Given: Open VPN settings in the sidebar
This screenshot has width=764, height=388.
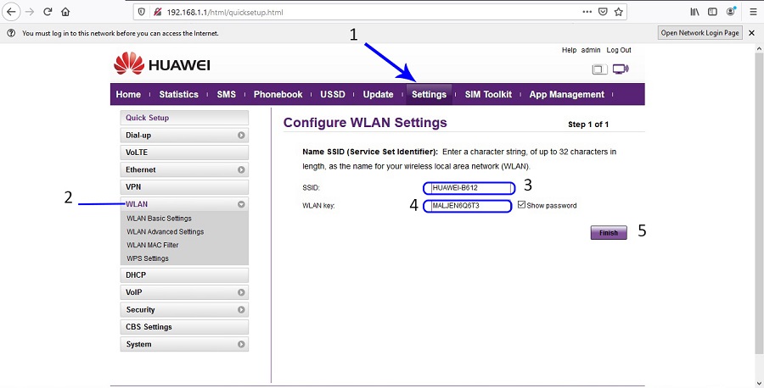Looking at the screenshot, I should click(x=184, y=186).
